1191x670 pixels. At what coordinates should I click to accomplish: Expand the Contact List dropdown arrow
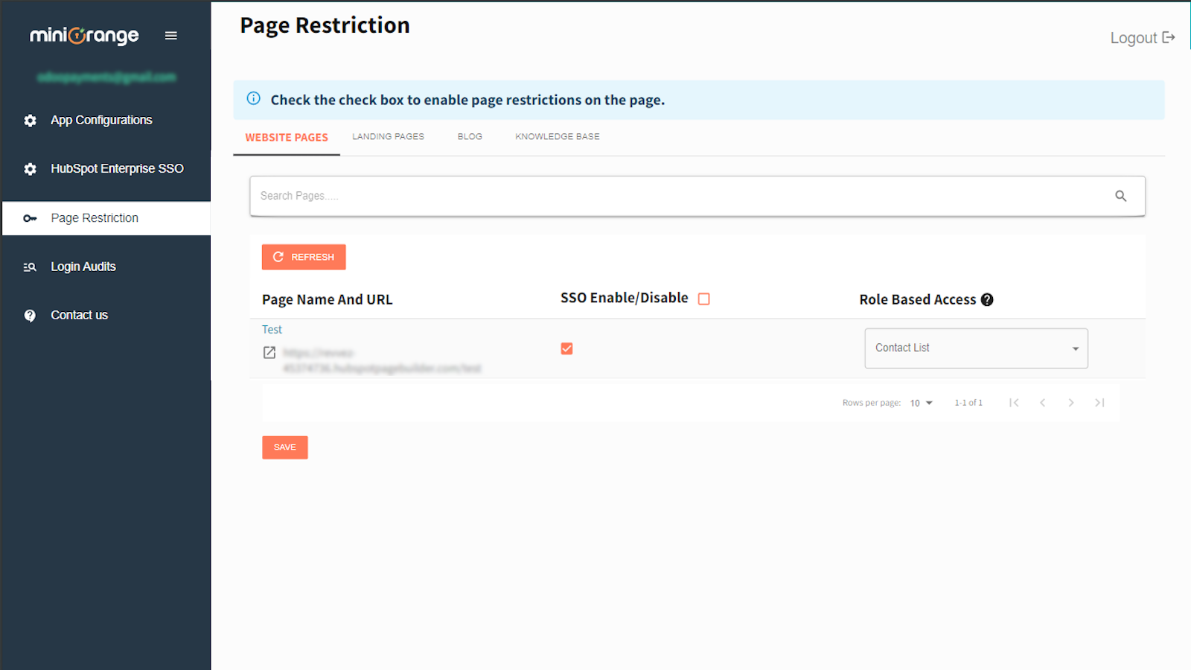1075,348
